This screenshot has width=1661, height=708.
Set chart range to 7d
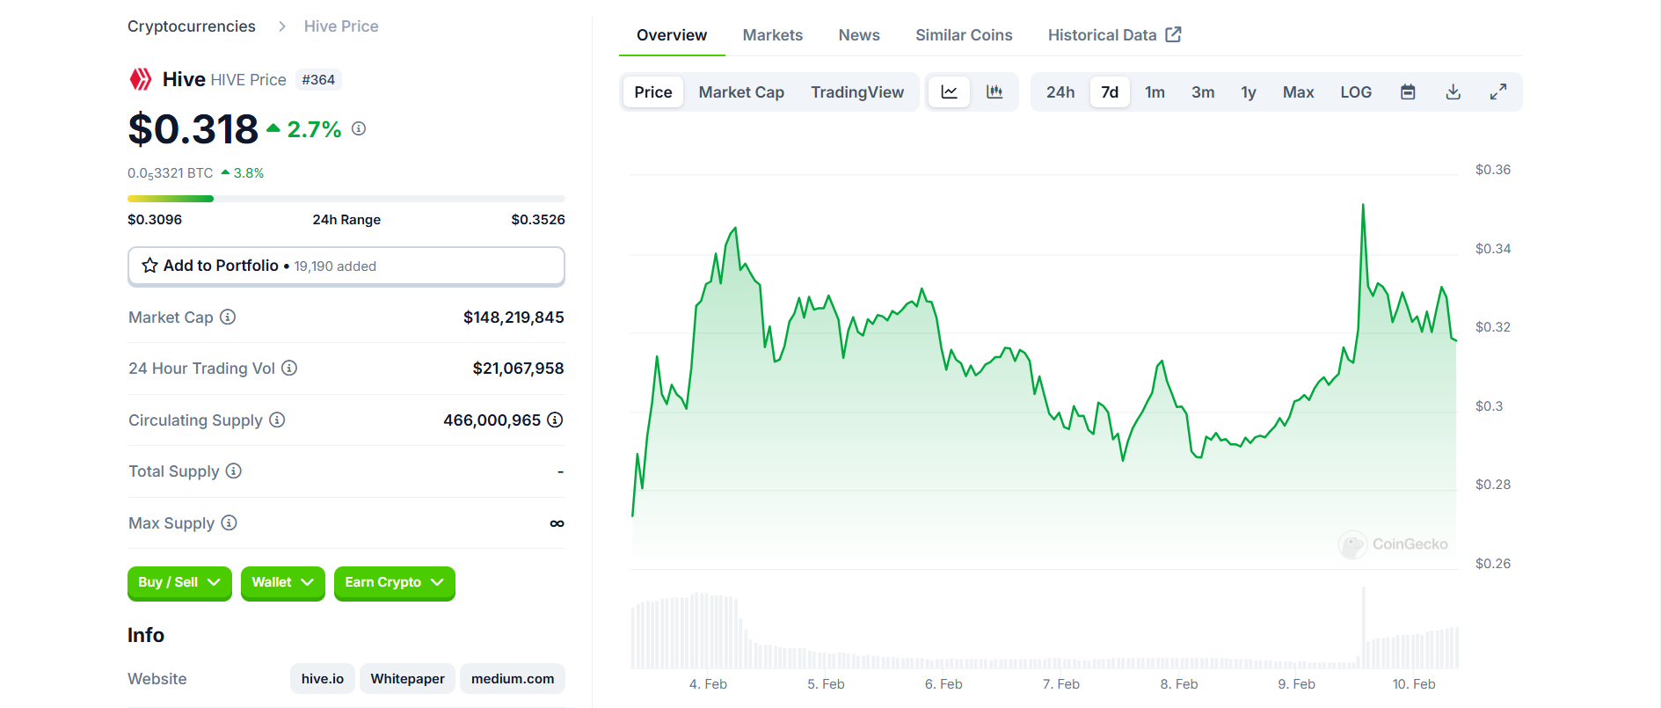coord(1110,92)
